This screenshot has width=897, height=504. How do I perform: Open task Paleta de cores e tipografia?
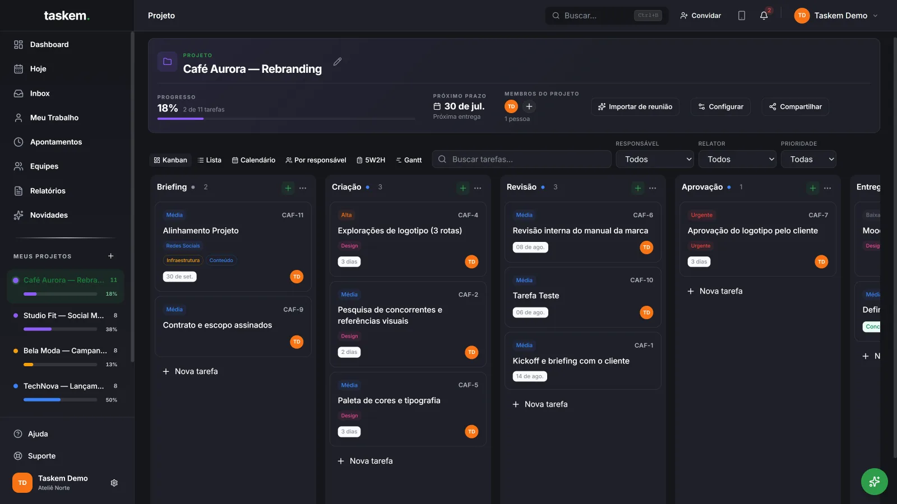tap(408, 409)
